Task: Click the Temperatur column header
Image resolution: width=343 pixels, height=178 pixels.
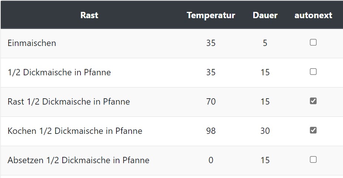Action: pos(211,15)
